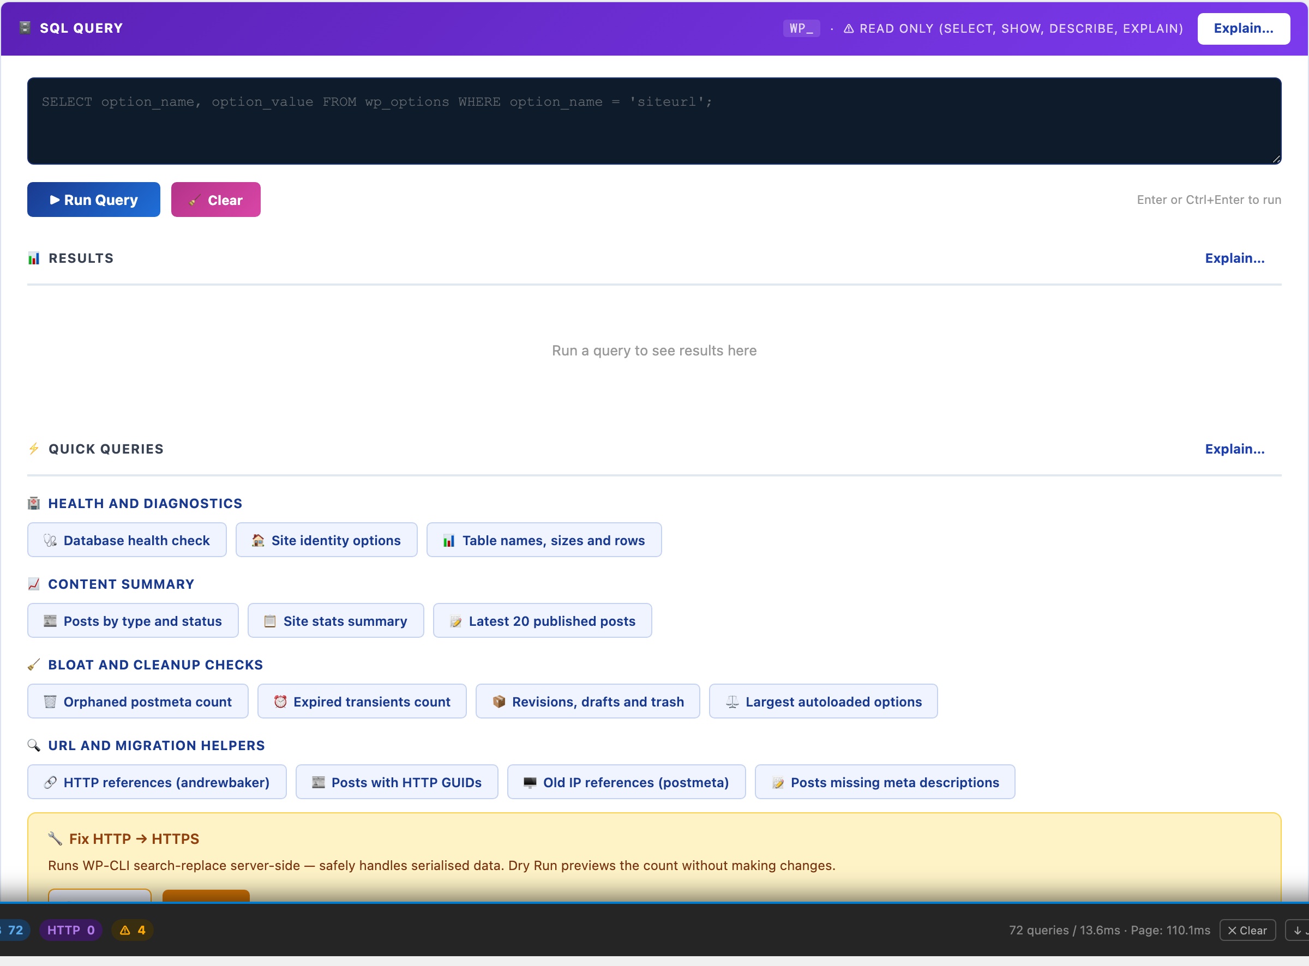
Task: Run the Revisions, drafts and trash query
Action: [588, 701]
